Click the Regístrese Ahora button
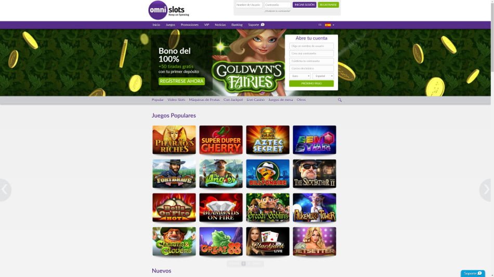This screenshot has width=494, height=277. 181,81
